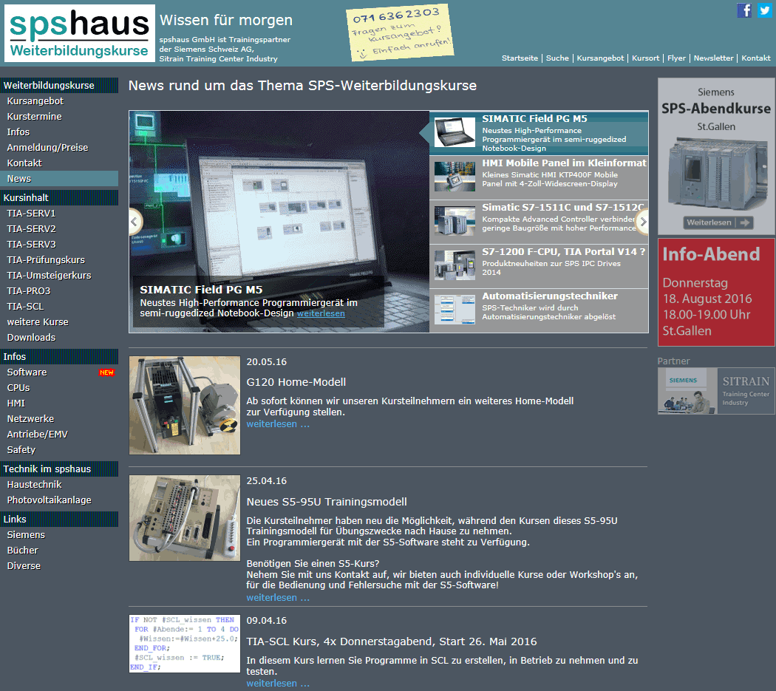Image resolution: width=776 pixels, height=691 pixels.
Task: Open Antriebe/EMV under Infos
Action: [37, 435]
